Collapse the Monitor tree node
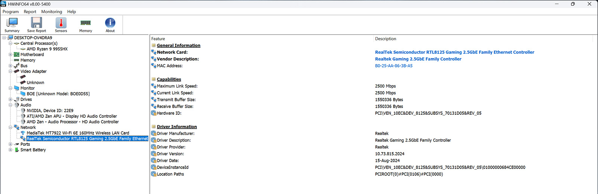This screenshot has height=194, width=598. tap(10, 88)
